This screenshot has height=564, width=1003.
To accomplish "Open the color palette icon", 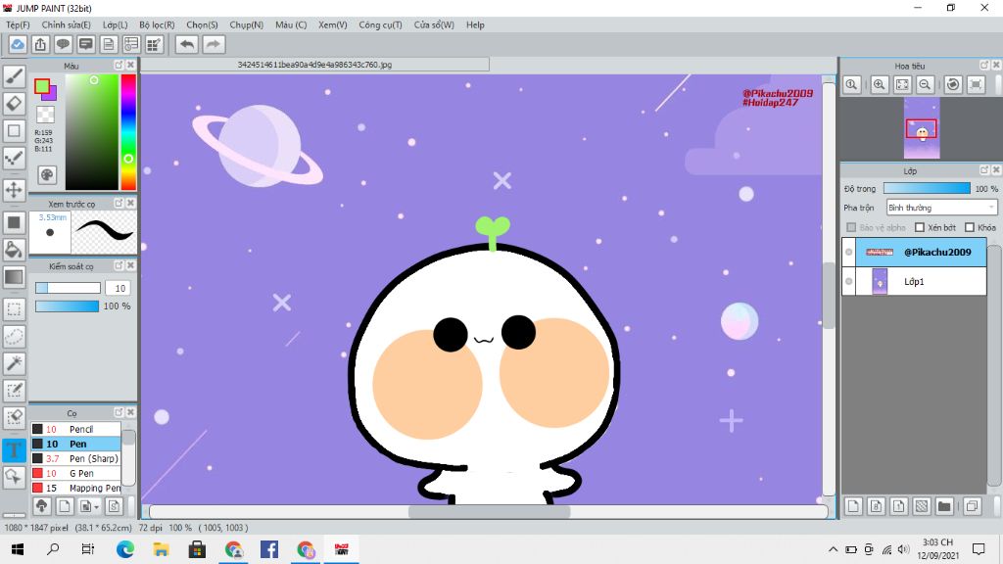I will pyautogui.click(x=47, y=174).
